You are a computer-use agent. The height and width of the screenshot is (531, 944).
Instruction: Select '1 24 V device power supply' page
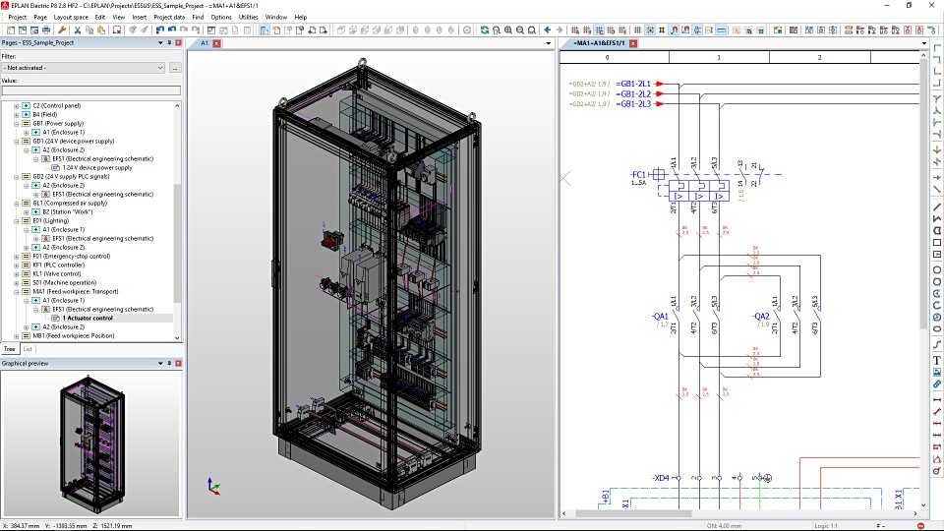tap(97, 168)
